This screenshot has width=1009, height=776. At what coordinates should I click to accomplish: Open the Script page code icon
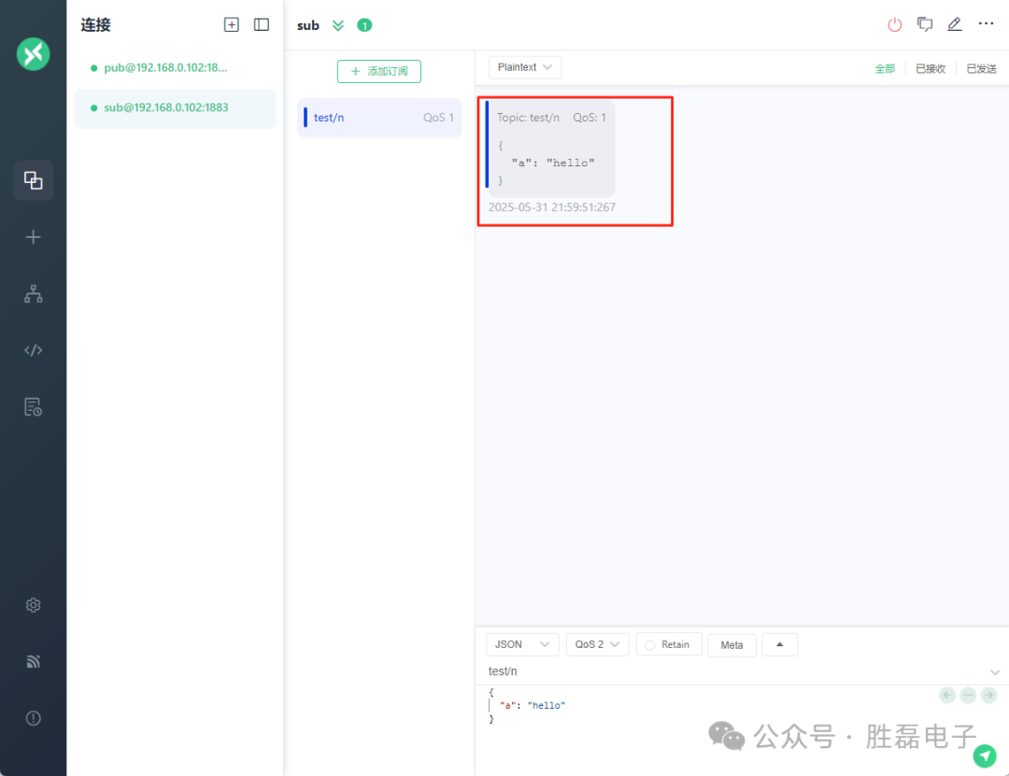pos(33,350)
